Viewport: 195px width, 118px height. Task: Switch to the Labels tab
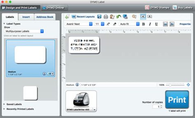pos(10,17)
